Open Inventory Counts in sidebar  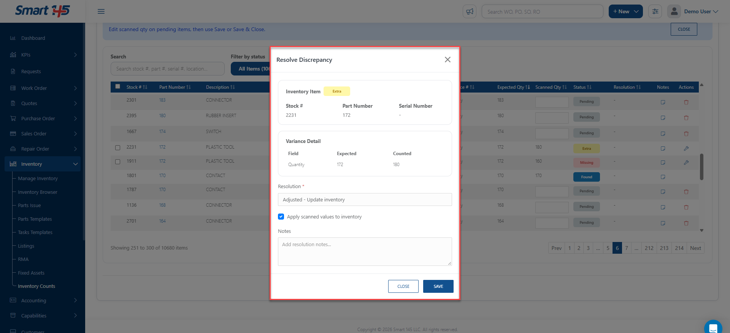[36, 286]
